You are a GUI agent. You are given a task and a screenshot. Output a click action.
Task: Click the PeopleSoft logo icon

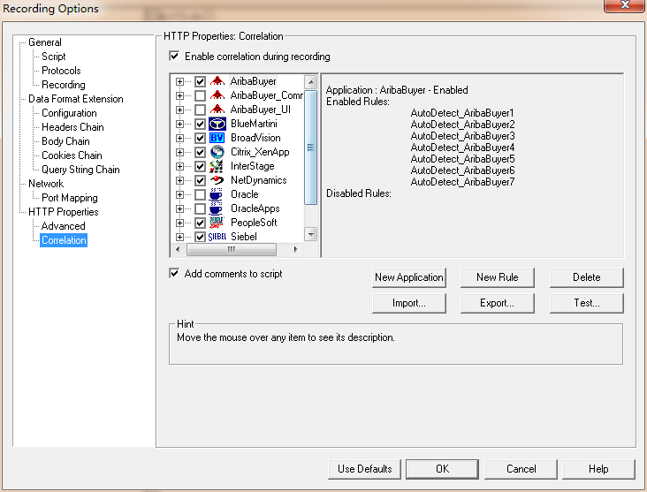pyautogui.click(x=217, y=223)
